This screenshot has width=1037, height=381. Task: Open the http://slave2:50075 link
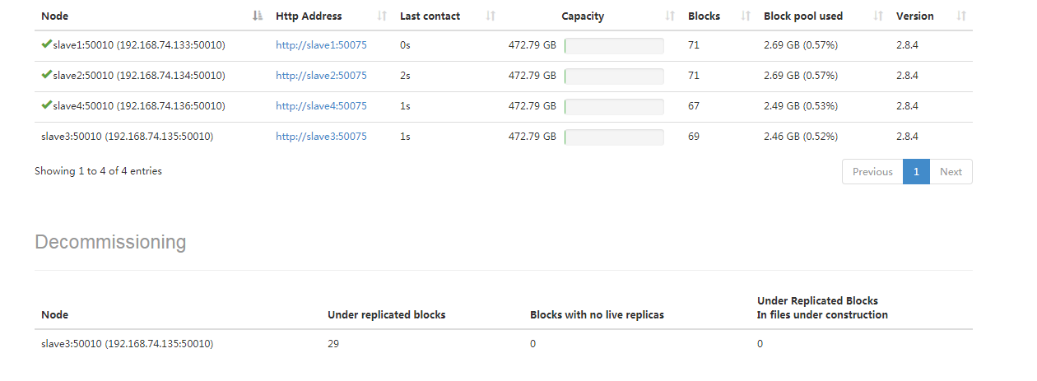pyautogui.click(x=321, y=76)
